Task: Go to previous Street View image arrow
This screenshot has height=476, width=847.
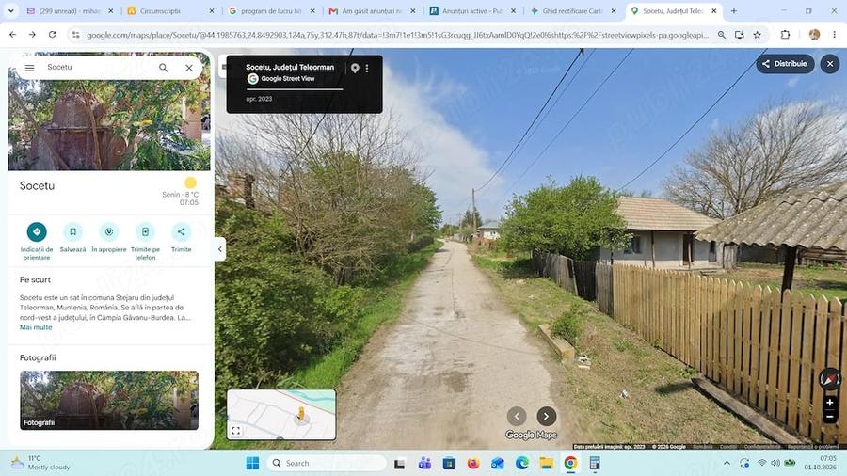Action: tap(517, 416)
